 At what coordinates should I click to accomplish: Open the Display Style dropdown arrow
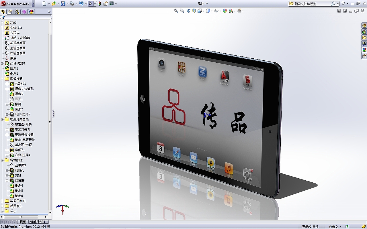[x=212, y=11]
